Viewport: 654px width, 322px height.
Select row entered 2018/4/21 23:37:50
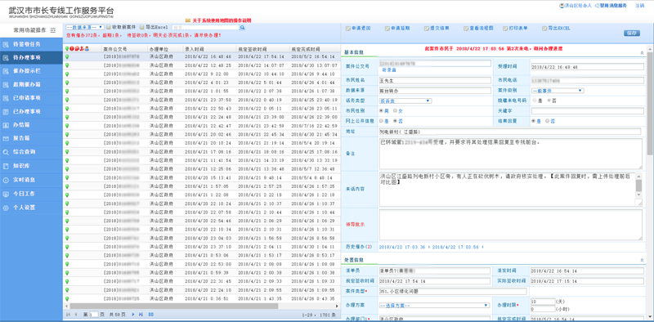click(201, 100)
